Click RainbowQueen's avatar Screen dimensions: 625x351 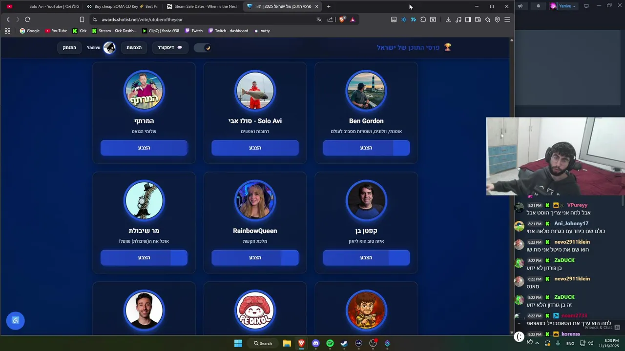[x=255, y=200]
